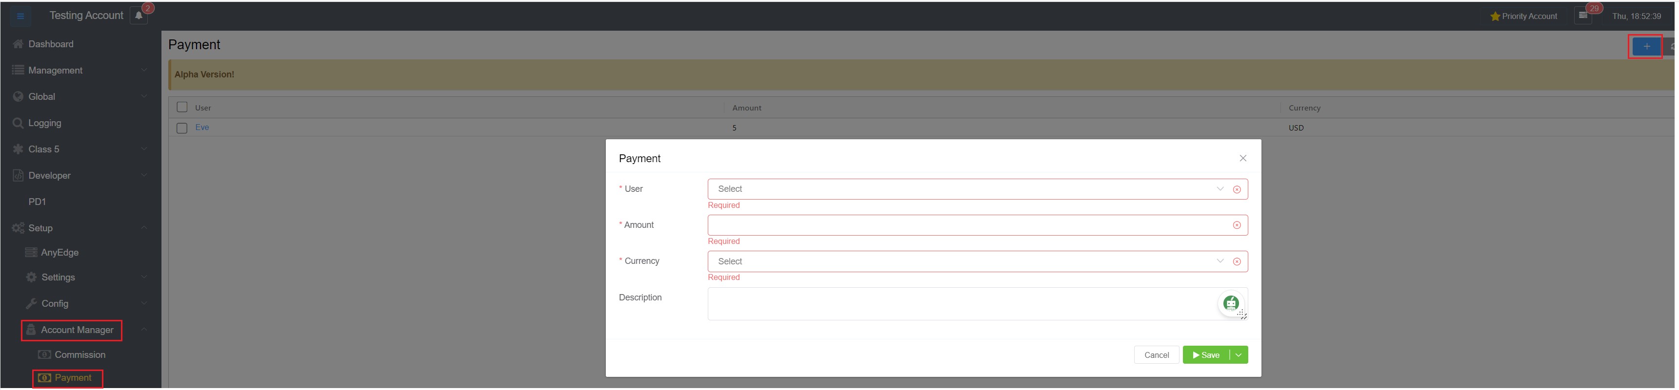The image size is (1679, 390).
Task: Toggle the select-all checkbox in table header
Action: (182, 108)
